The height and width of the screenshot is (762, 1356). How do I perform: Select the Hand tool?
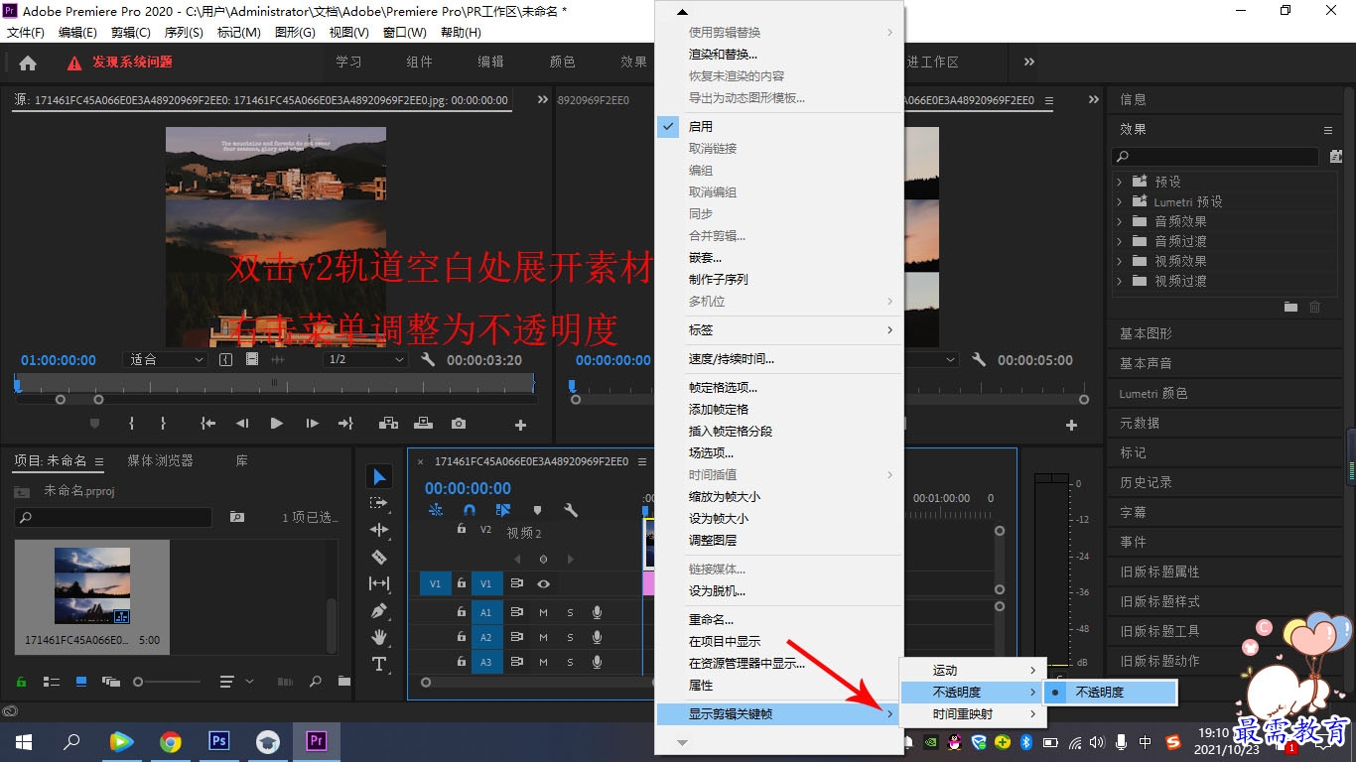pyautogui.click(x=379, y=637)
